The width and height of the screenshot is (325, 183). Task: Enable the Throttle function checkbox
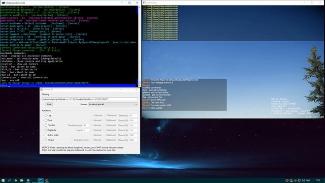[x=46, y=126]
